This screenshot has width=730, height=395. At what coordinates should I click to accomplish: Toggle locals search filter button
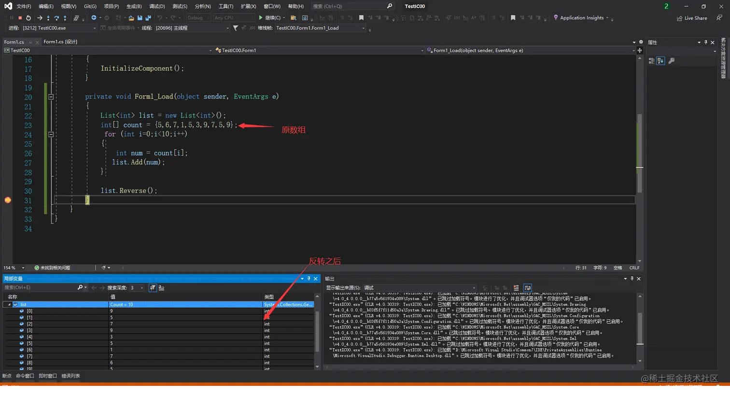coord(153,287)
